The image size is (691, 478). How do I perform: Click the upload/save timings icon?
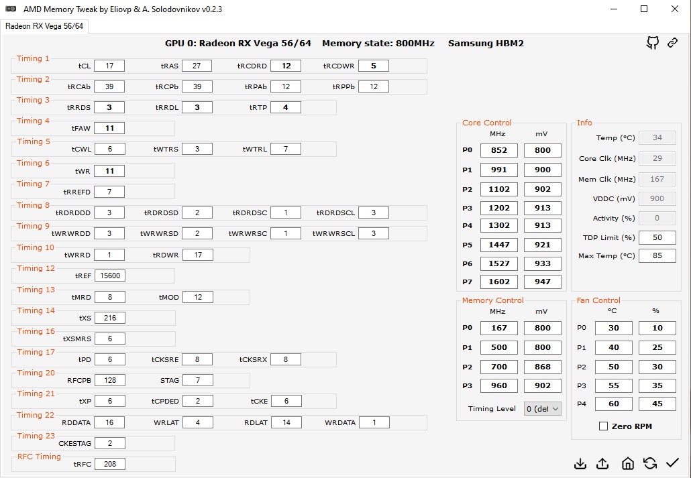tap(602, 463)
